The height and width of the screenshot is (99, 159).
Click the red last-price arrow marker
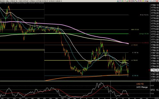coord(149,70)
